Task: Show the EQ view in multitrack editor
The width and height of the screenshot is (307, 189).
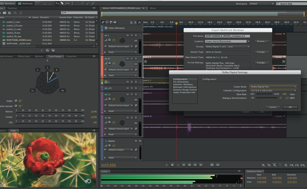Action: 115,22
